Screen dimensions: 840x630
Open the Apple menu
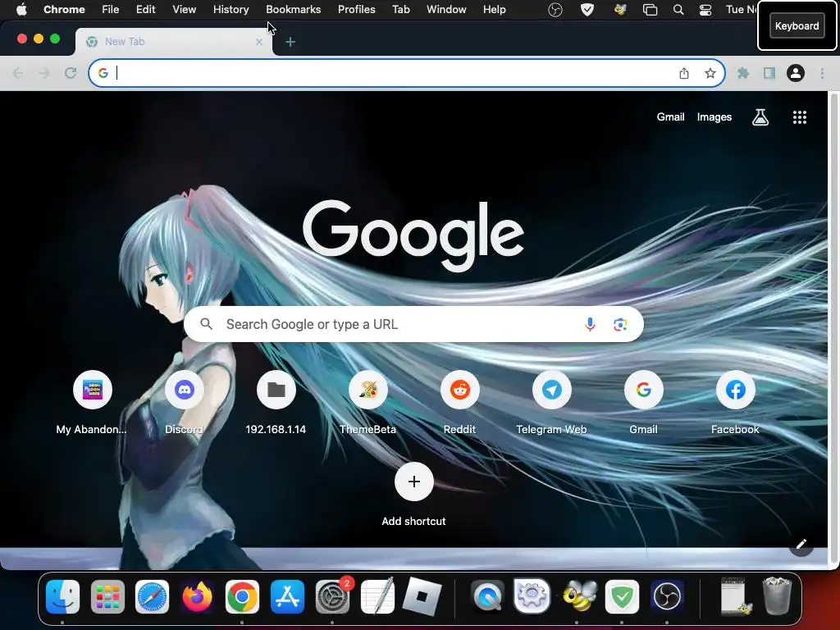pos(21,9)
